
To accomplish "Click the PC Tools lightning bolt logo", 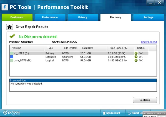I will [x=5, y=7].
